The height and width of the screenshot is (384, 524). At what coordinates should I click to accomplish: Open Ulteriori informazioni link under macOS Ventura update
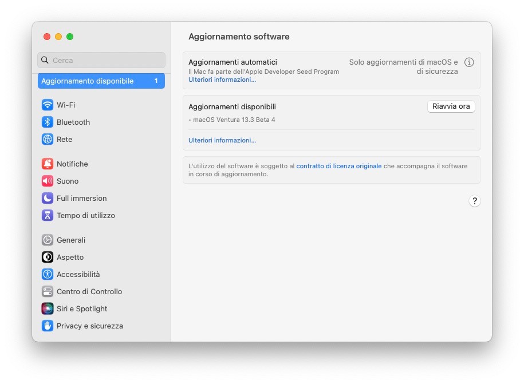pyautogui.click(x=222, y=140)
